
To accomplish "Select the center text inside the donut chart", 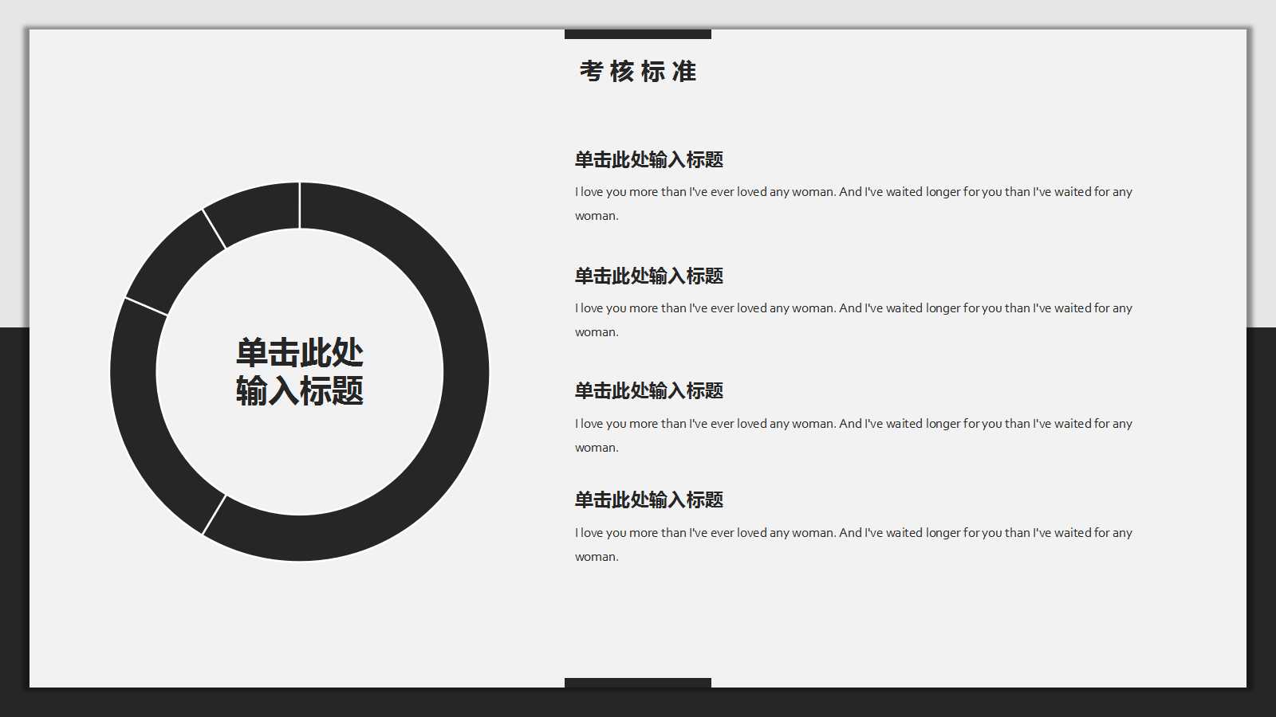I will click(x=299, y=372).
